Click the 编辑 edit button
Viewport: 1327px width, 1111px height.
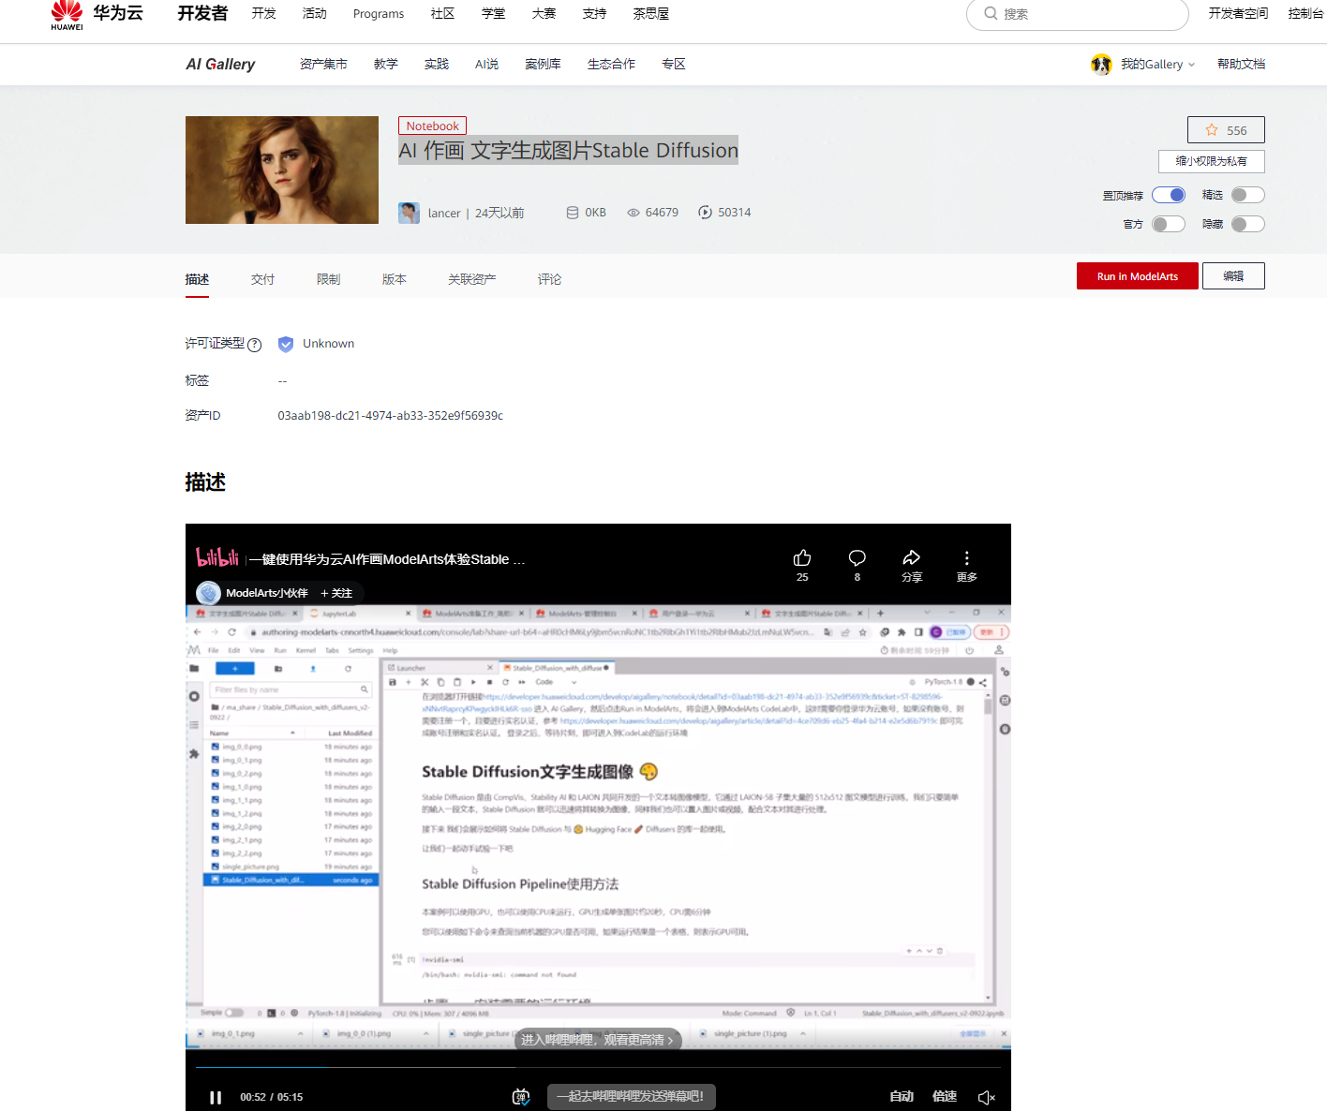[1233, 276]
